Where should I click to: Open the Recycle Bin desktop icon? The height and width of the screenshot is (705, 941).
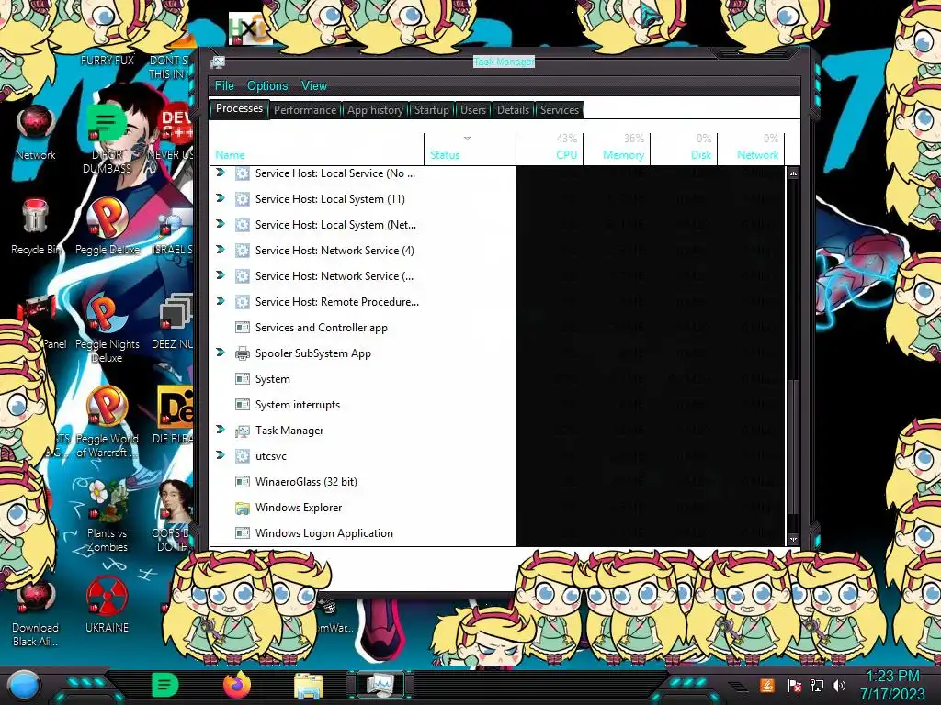35,227
